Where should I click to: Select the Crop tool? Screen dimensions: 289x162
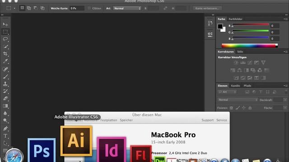pyautogui.click(x=5, y=54)
